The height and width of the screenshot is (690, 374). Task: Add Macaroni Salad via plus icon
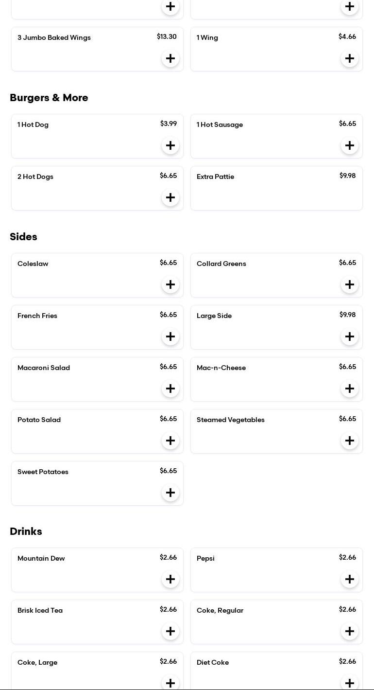coord(170,389)
